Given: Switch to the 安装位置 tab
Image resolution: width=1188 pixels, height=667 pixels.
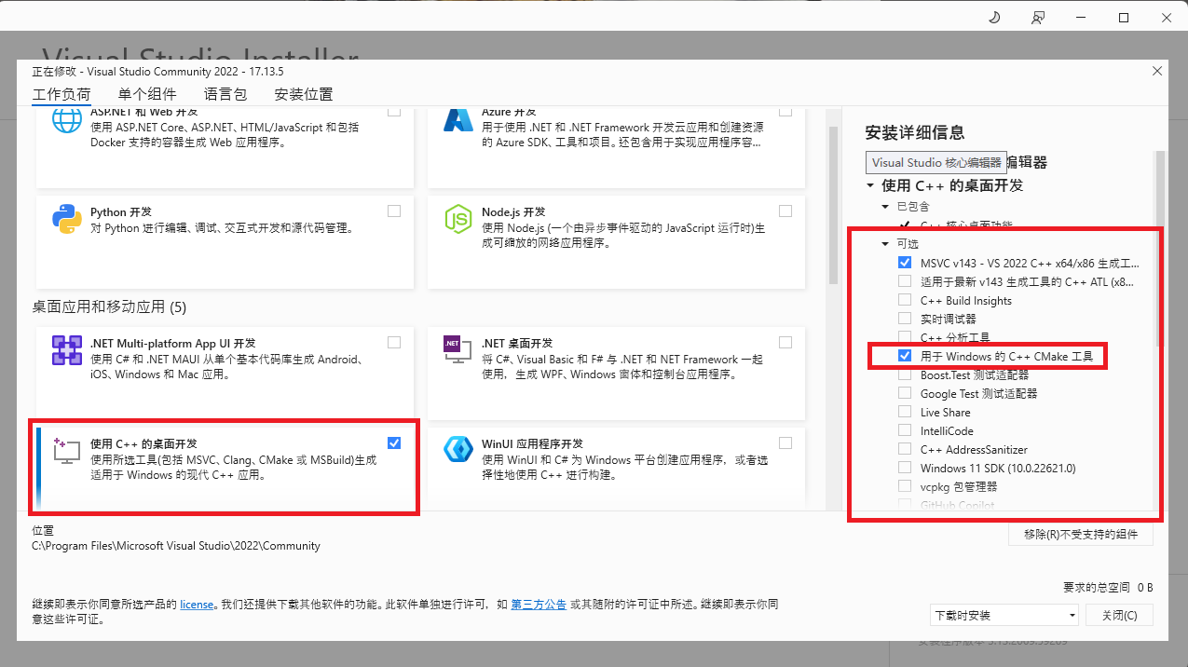Looking at the screenshot, I should (304, 94).
